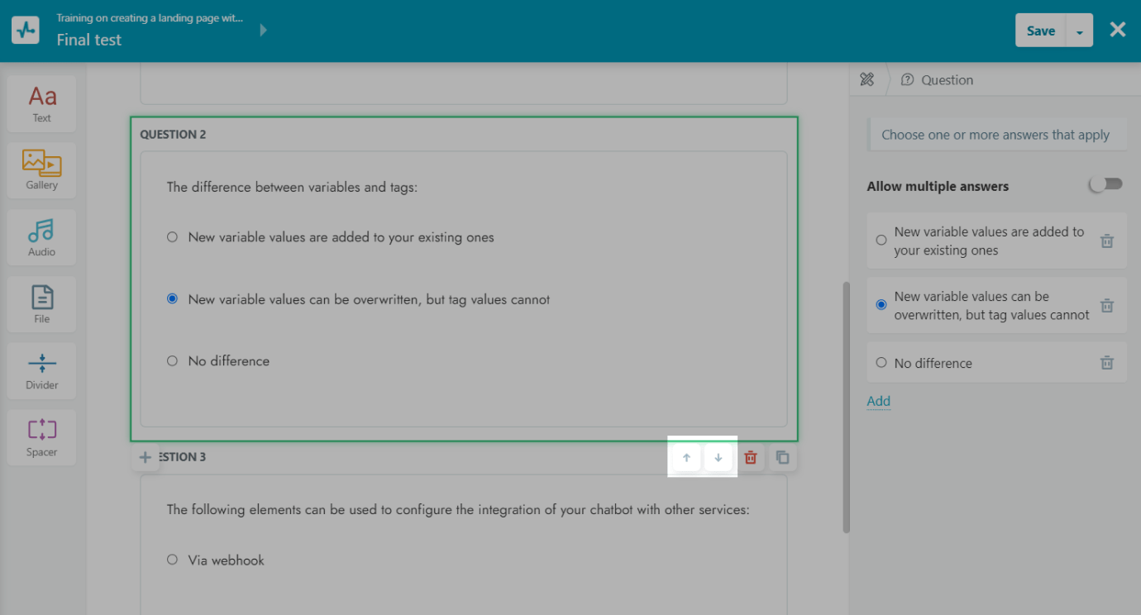Mark 'New variable values are added' correct in panel
This screenshot has height=615, width=1141.
(881, 241)
